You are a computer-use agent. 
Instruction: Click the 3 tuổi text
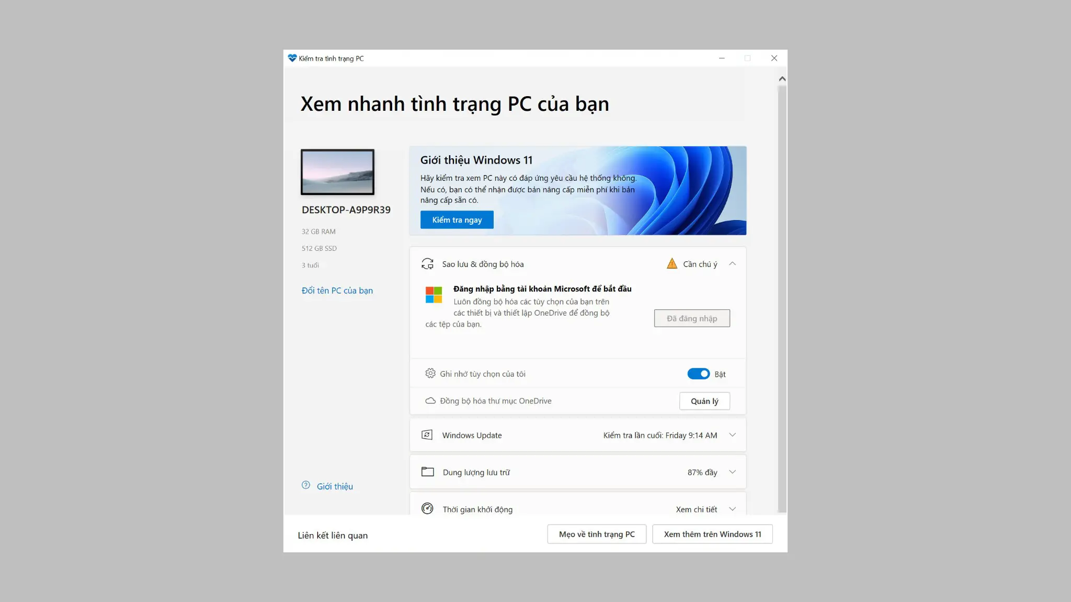click(310, 265)
